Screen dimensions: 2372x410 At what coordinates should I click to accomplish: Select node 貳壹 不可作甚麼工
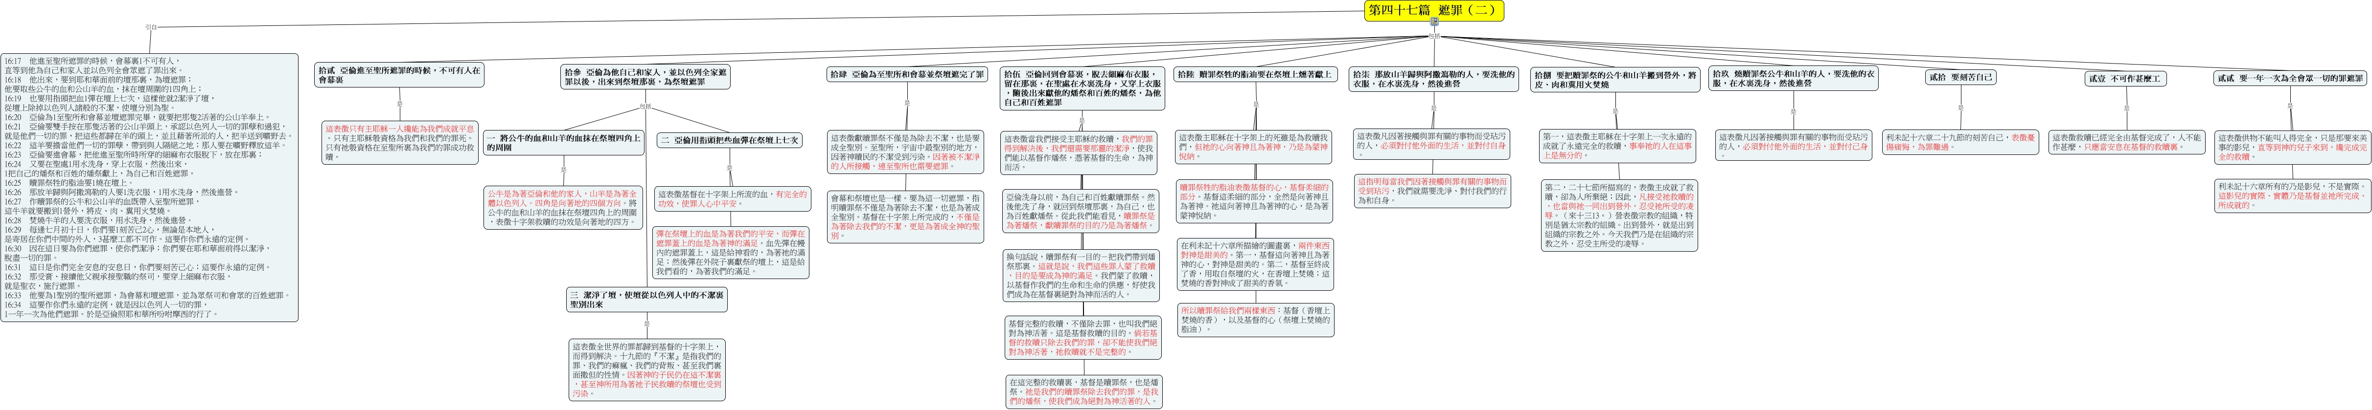(x=2126, y=78)
